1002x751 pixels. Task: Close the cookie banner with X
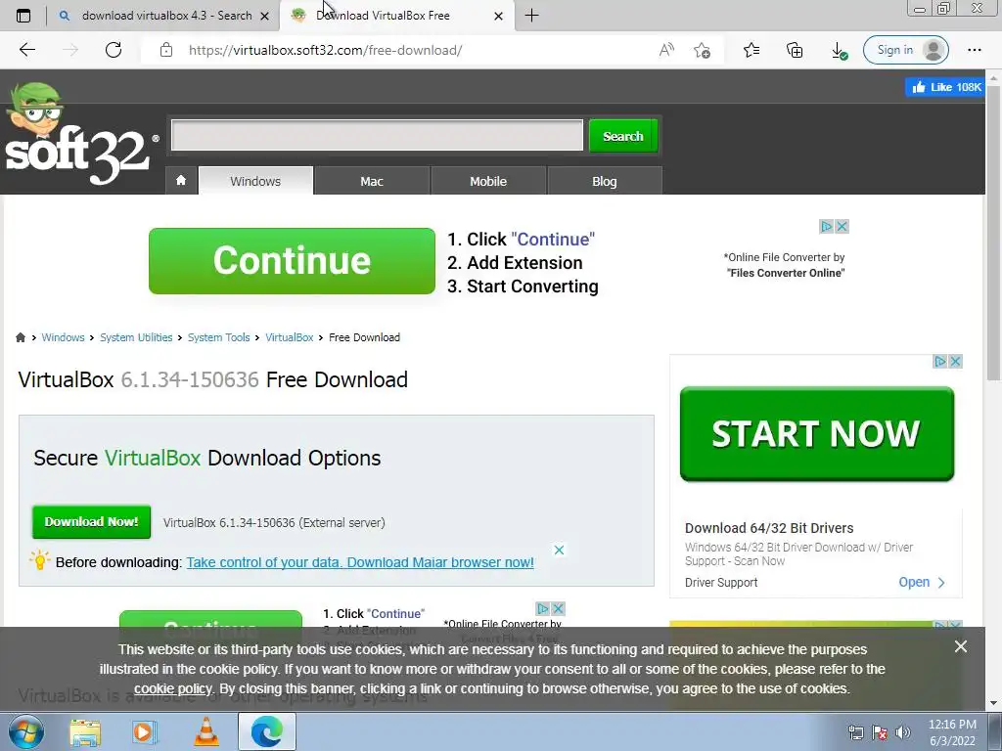coord(961,647)
